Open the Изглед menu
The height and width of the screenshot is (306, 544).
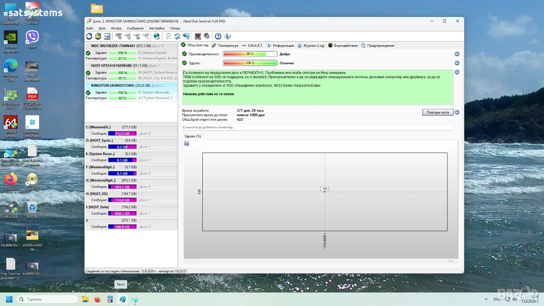click(116, 28)
